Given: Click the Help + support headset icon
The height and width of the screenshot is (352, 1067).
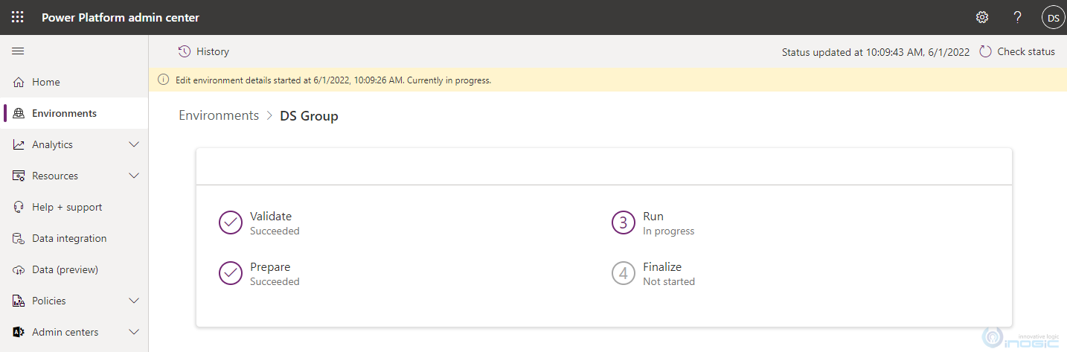Looking at the screenshot, I should (x=19, y=207).
